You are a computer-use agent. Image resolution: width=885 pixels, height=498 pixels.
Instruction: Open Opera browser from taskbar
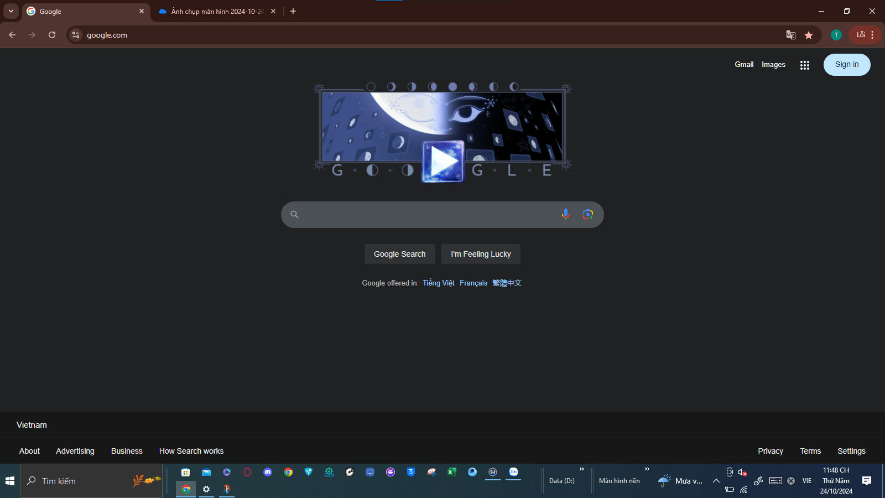[x=247, y=472]
